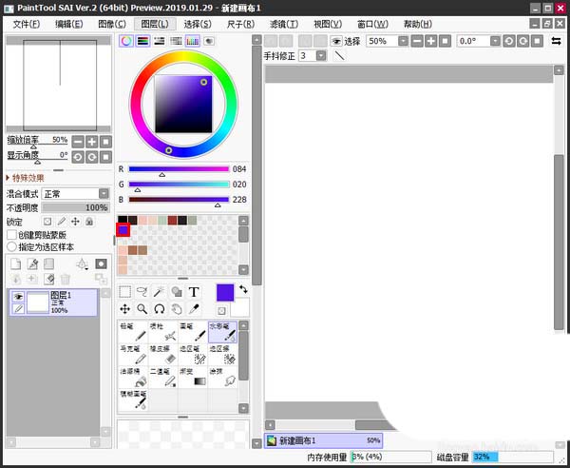Select the Text (T) tool

click(x=194, y=292)
